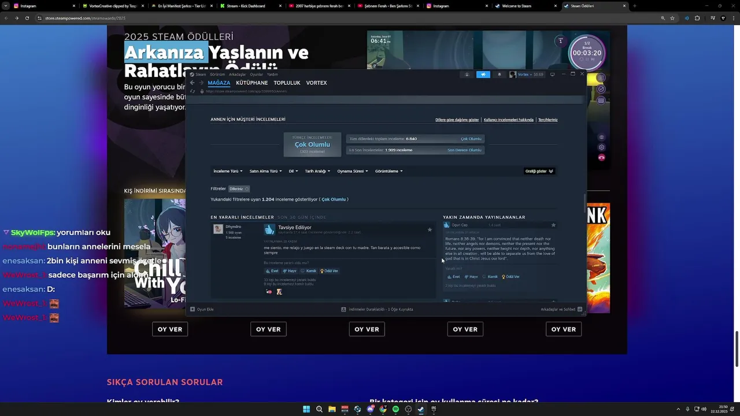Open Steam notifications bell
The width and height of the screenshot is (740, 416).
(499, 75)
